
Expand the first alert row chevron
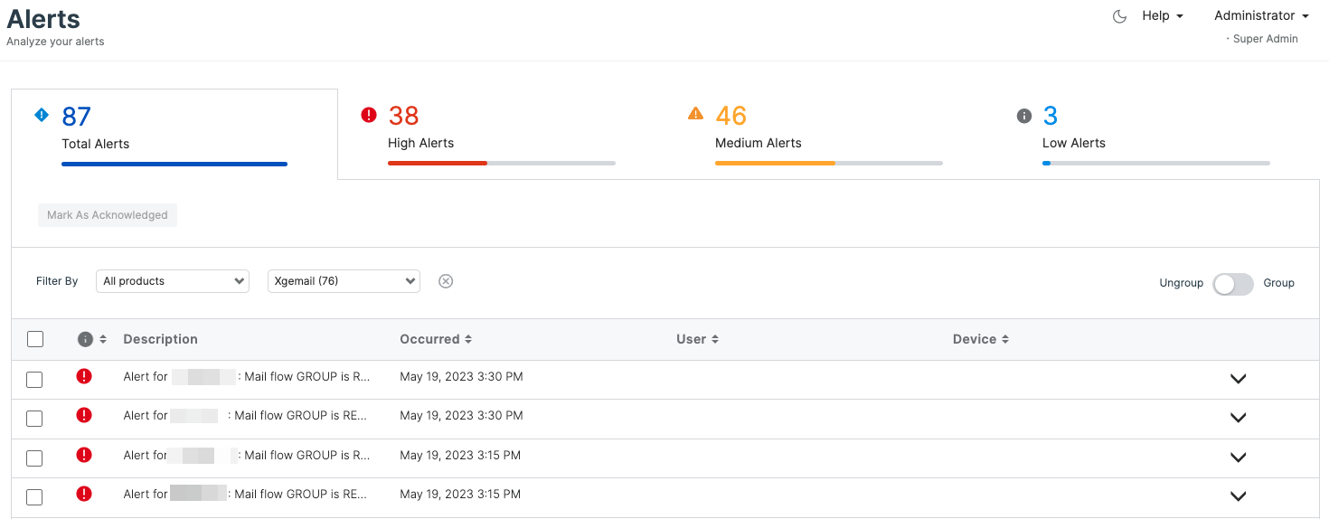click(x=1238, y=379)
